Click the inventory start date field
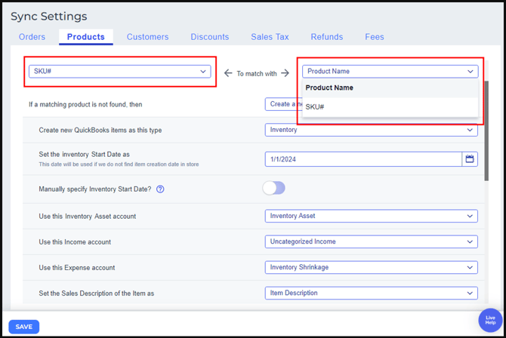This screenshot has height=338, width=506. tap(363, 159)
